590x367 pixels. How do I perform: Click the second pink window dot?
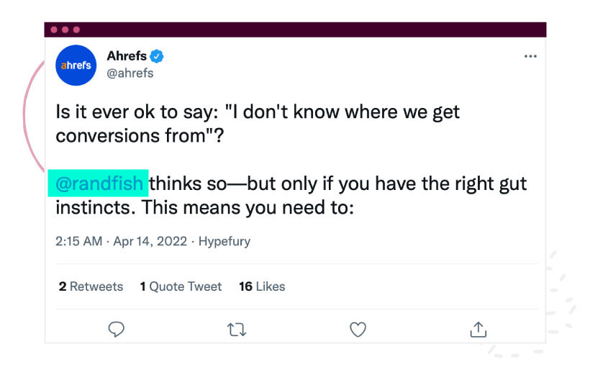tap(65, 30)
